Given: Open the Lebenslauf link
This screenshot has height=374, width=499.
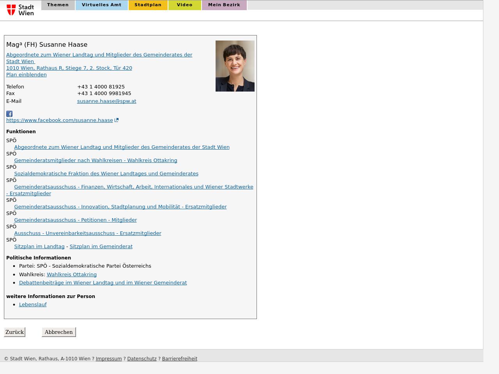Looking at the screenshot, I should click(33, 304).
